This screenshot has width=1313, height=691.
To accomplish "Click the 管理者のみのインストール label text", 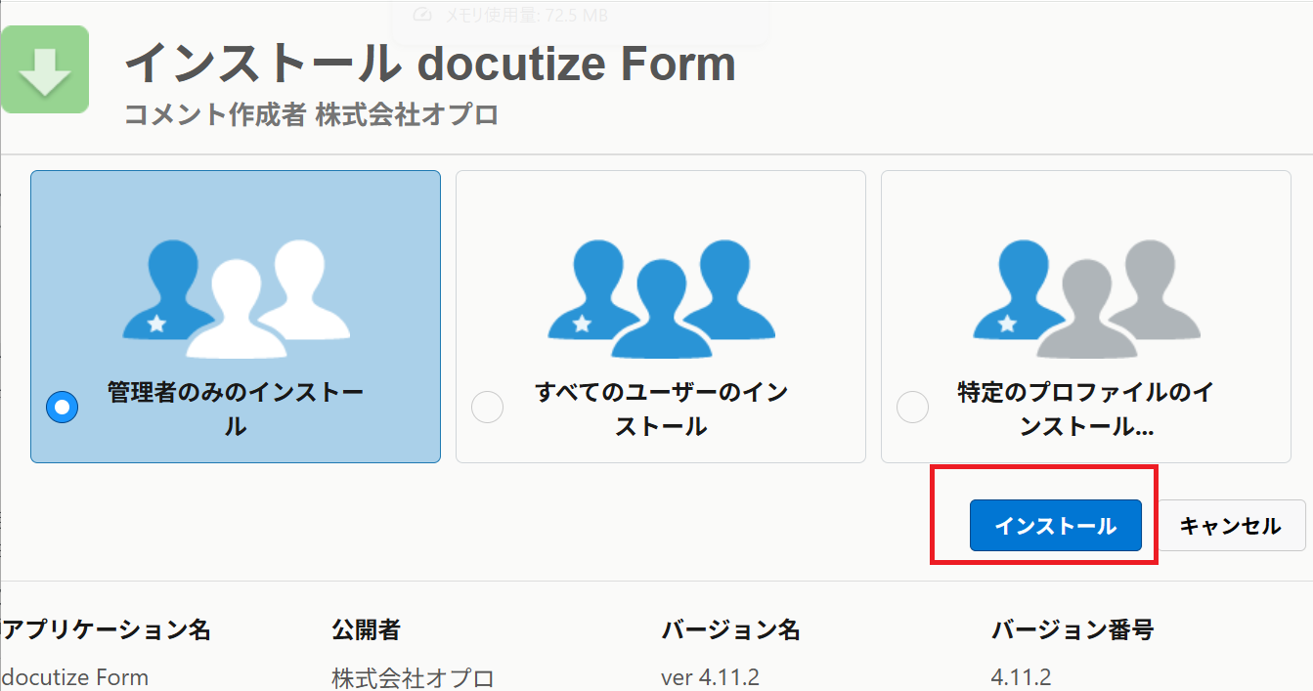I will (x=235, y=410).
